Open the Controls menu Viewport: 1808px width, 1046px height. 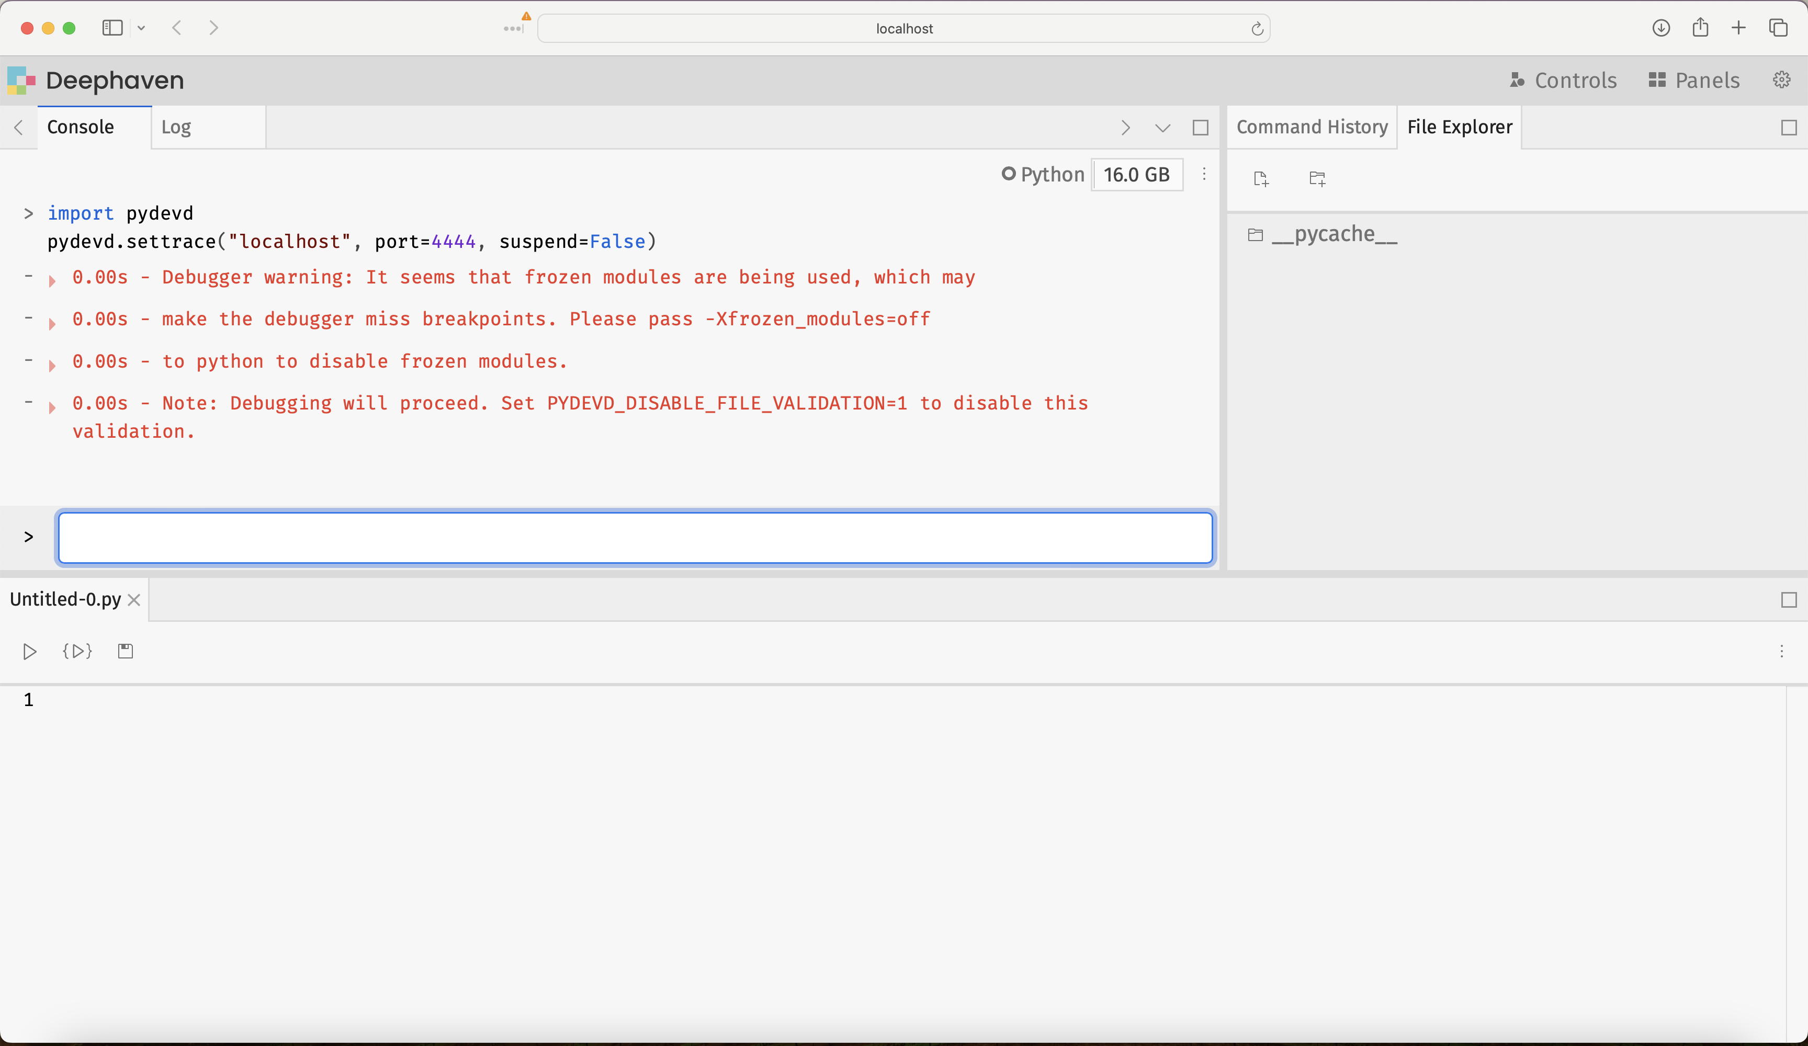click(1563, 81)
